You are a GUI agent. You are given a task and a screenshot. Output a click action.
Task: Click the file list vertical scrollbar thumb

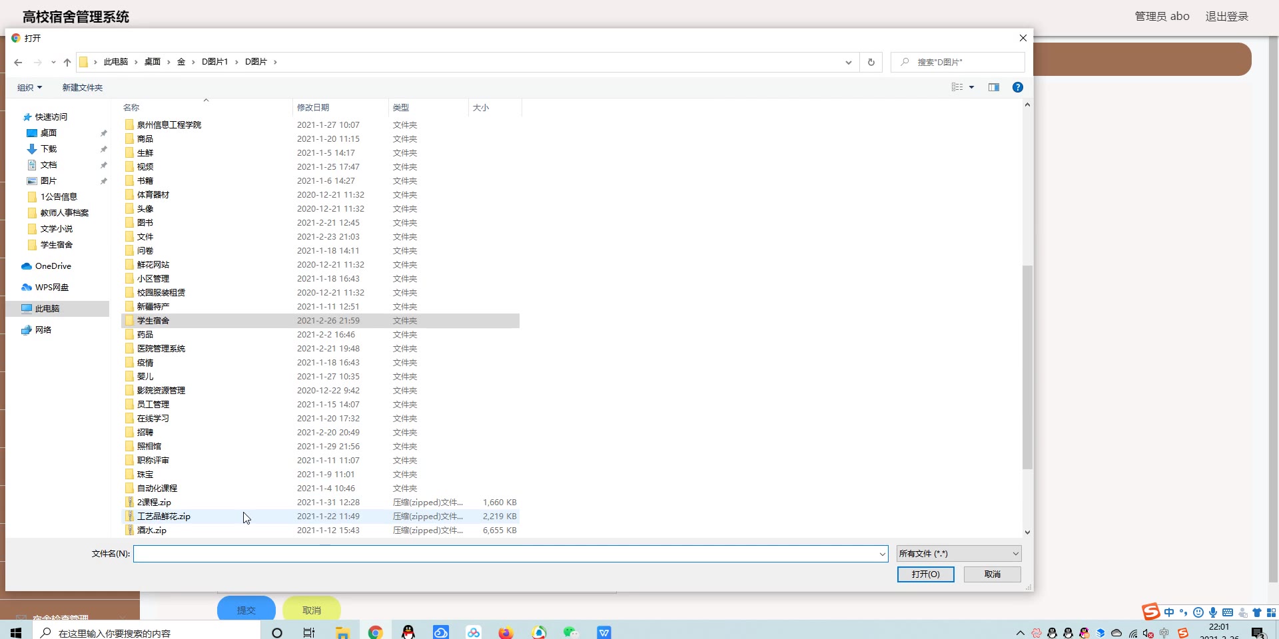1027,367
